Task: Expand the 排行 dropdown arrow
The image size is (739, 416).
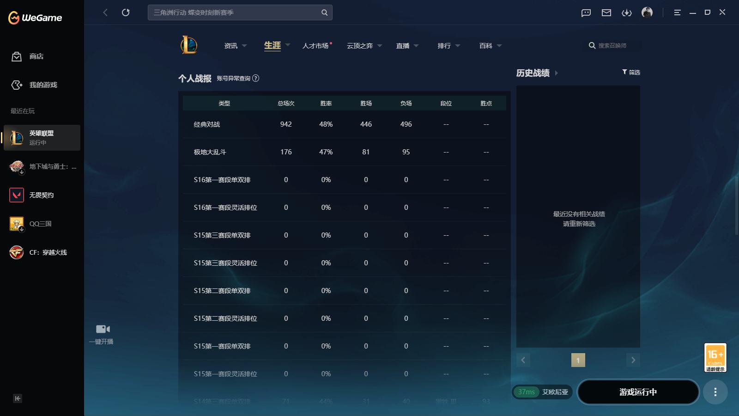Action: 458,46
